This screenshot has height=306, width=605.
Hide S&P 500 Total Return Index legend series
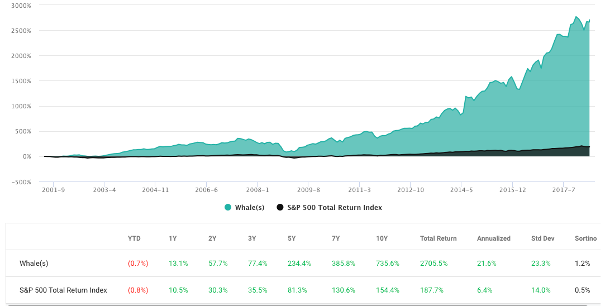tap(334, 208)
